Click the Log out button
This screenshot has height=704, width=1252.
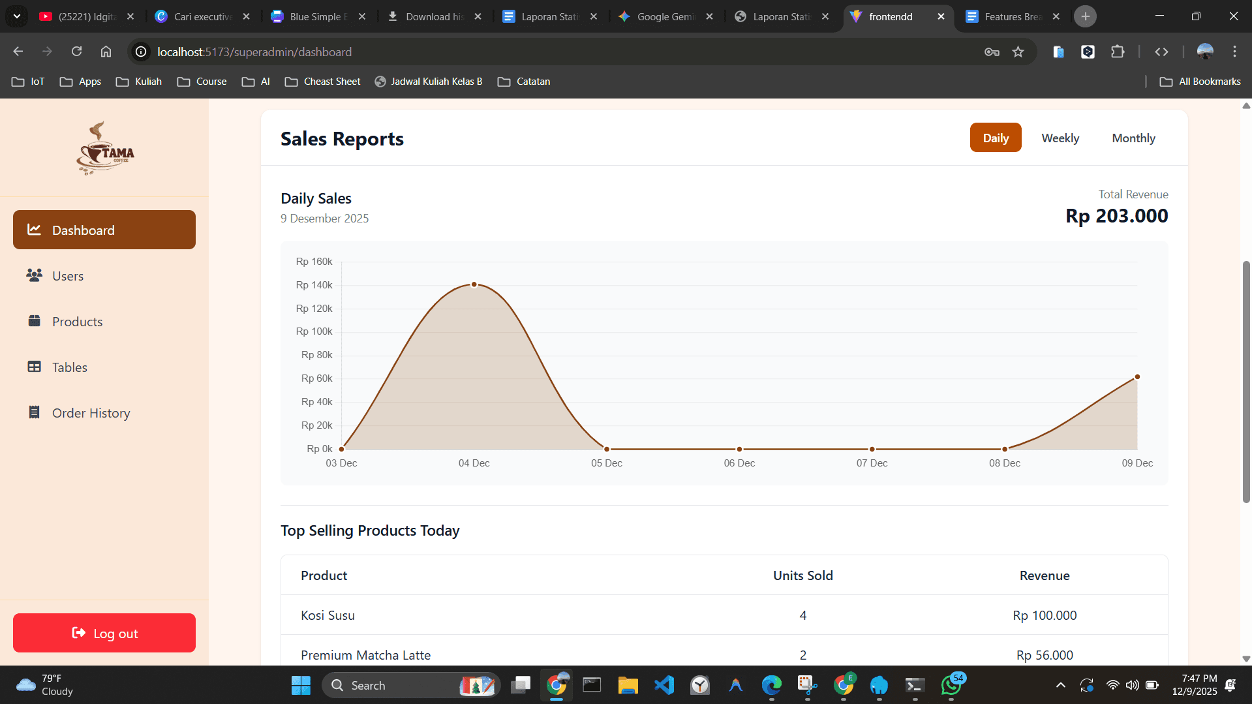104,633
